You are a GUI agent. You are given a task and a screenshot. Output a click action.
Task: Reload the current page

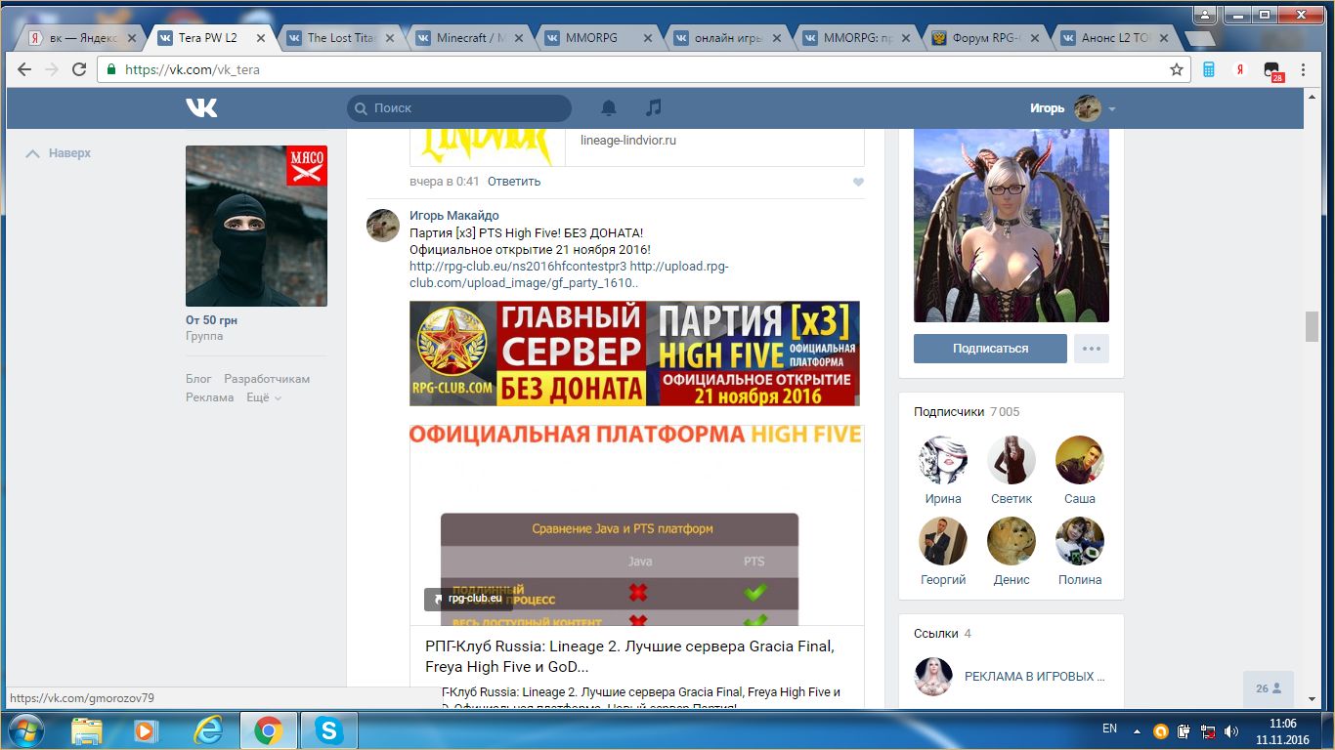[79, 69]
